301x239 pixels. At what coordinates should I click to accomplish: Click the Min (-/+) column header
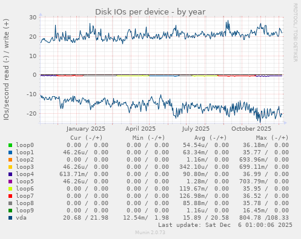(x=148, y=138)
